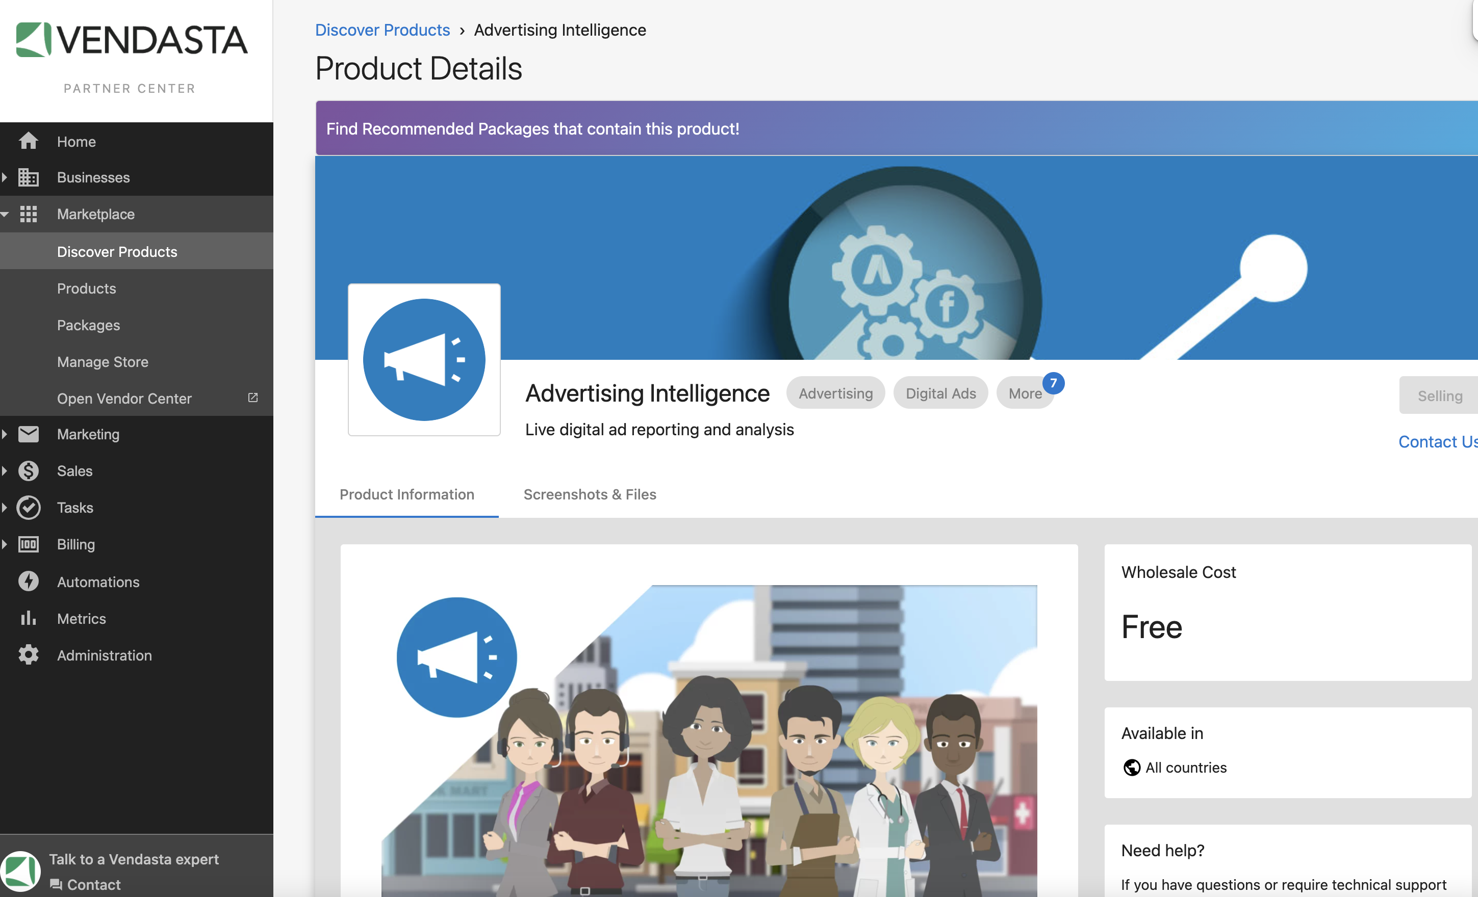
Task: Click the chat bubble icon next to Contact
Action: (x=56, y=884)
